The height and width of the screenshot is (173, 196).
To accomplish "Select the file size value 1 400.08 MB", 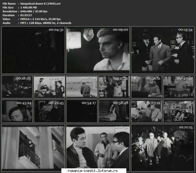I will click(x=29, y=8).
